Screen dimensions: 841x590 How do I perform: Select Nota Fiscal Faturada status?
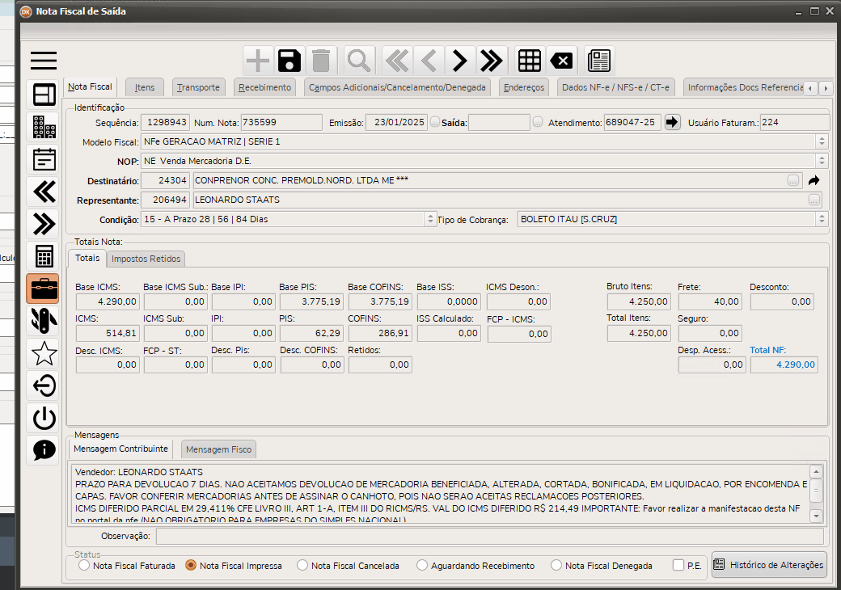[x=84, y=566]
